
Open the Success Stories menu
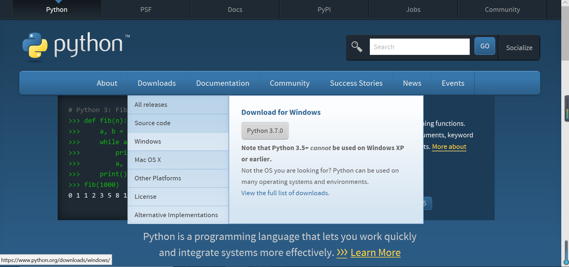(356, 83)
